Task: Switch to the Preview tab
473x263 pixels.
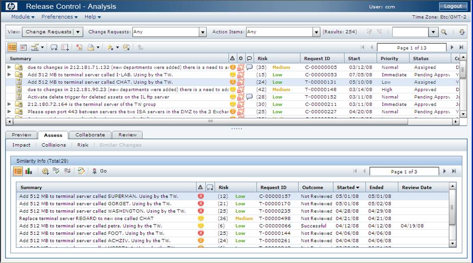Action: click(21, 135)
